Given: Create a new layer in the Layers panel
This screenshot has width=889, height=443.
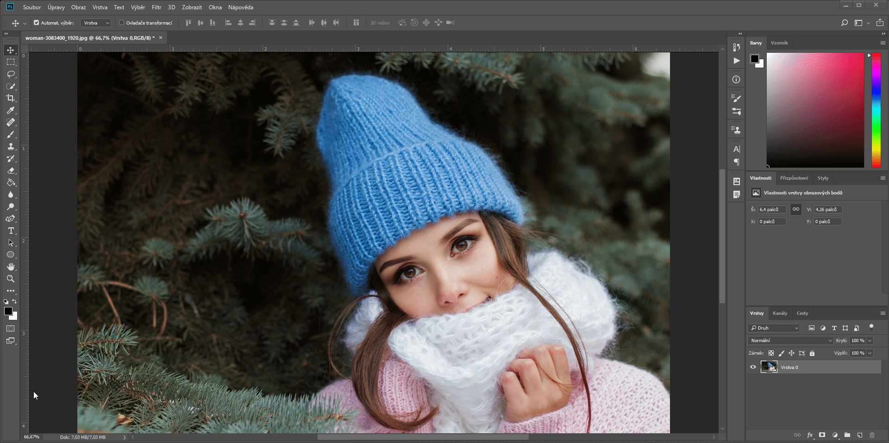Looking at the screenshot, I should coord(859,435).
